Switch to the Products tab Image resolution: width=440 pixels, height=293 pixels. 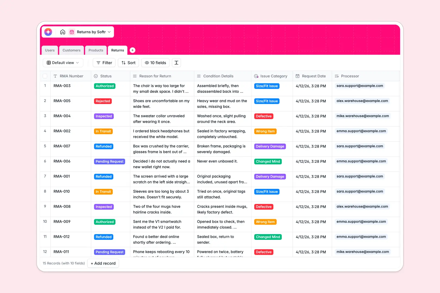[96, 50]
